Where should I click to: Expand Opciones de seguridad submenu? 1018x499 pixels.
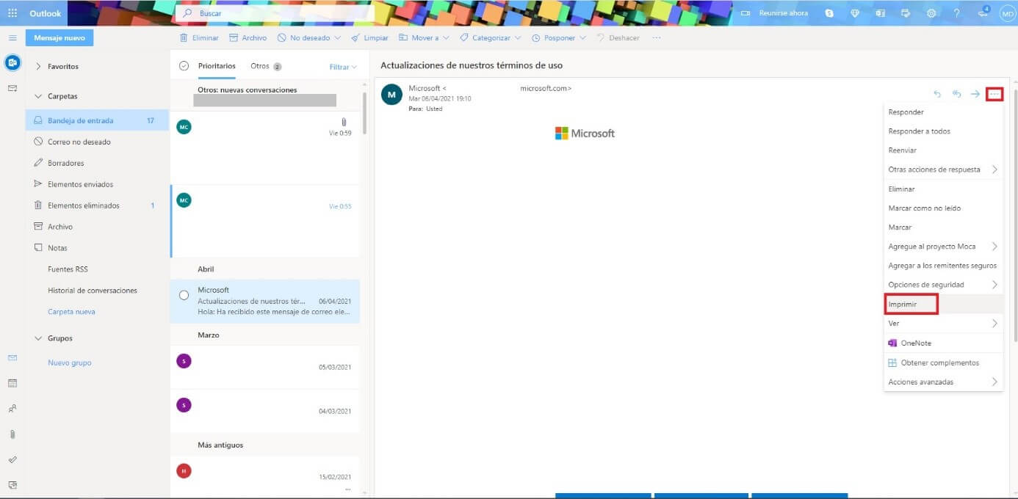point(943,285)
